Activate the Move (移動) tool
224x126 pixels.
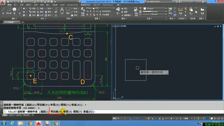(x=33, y=9)
